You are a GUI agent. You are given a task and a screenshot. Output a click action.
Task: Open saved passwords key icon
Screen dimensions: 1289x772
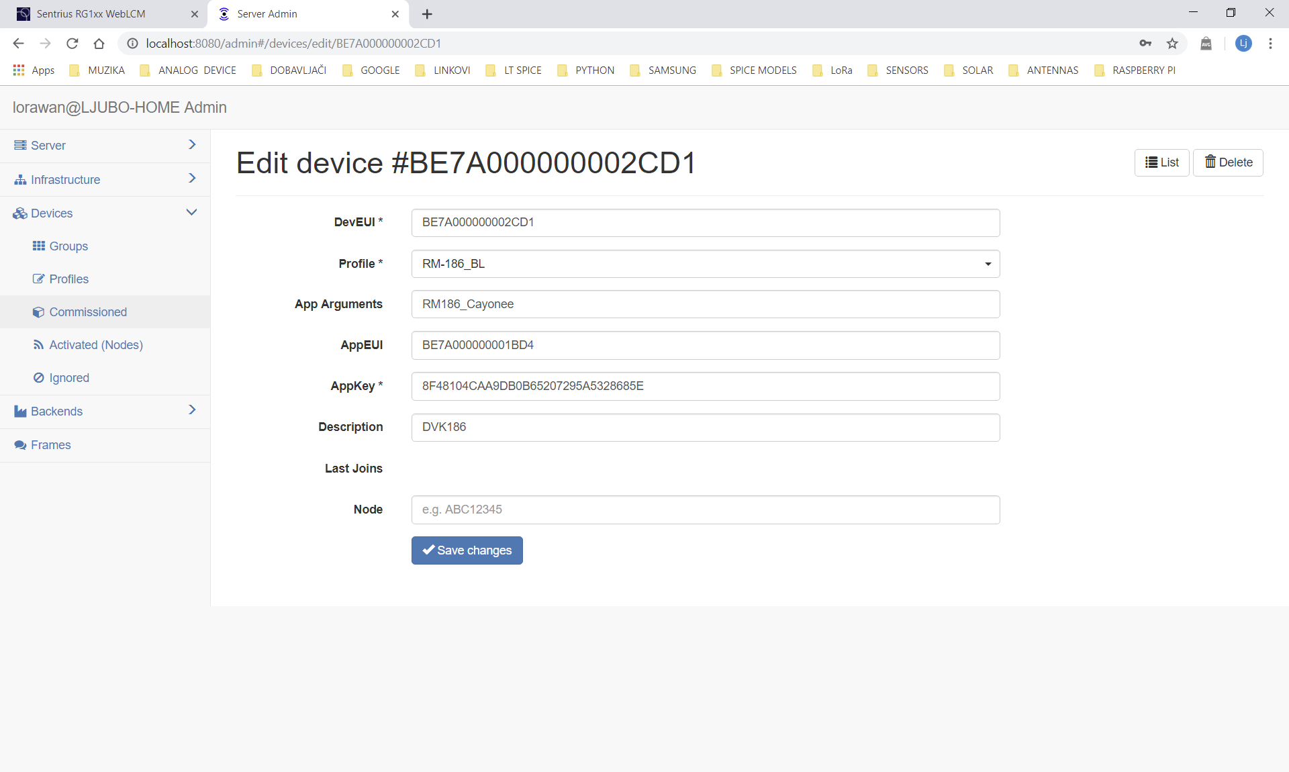(1145, 44)
